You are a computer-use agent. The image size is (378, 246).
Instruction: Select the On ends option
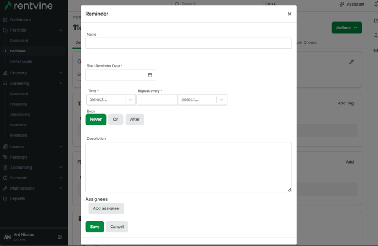(x=116, y=120)
